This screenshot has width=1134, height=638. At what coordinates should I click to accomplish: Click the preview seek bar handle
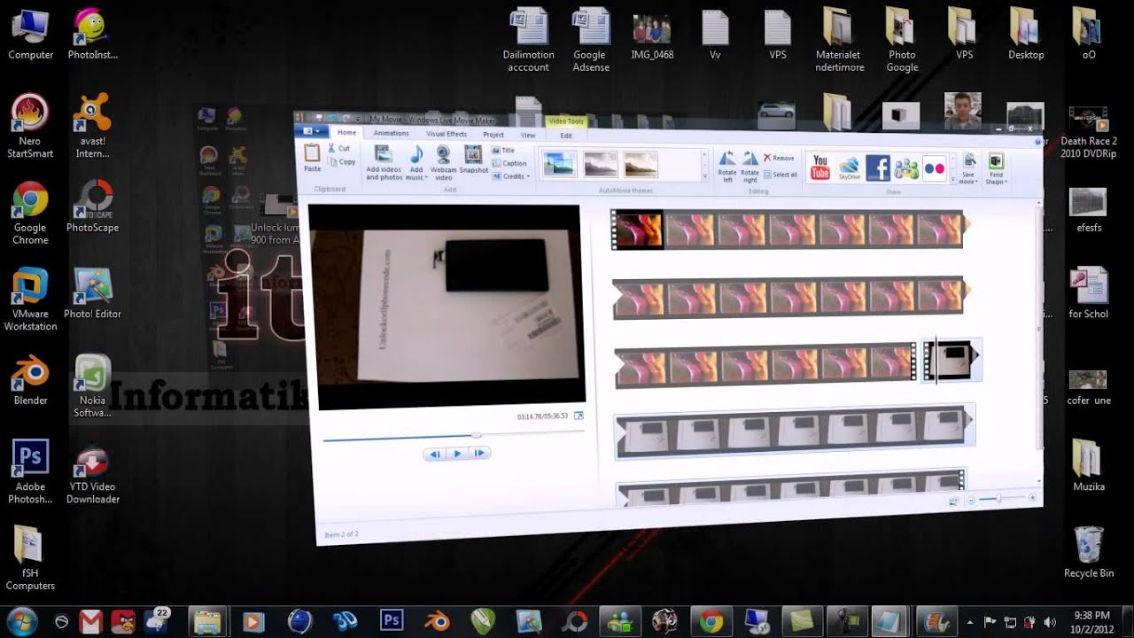pos(477,435)
